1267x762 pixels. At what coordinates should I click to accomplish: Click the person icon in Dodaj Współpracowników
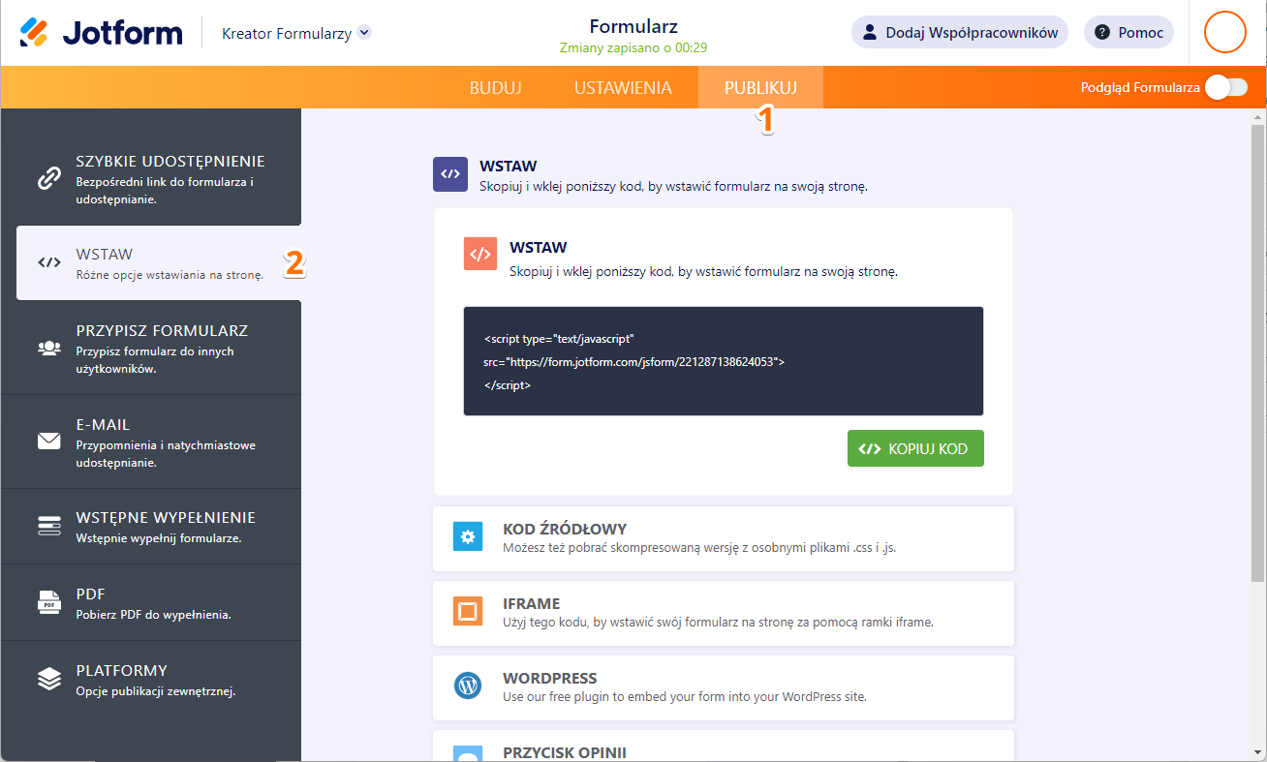pos(870,32)
